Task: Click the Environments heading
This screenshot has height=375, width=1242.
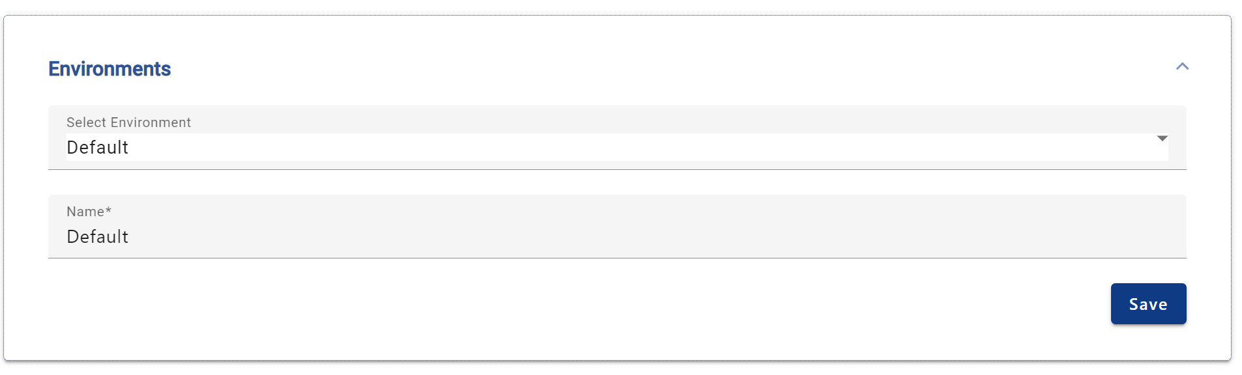Action: click(109, 69)
